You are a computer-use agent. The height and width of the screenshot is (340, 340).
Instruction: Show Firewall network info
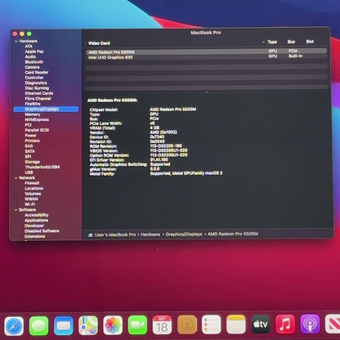[x=32, y=183]
